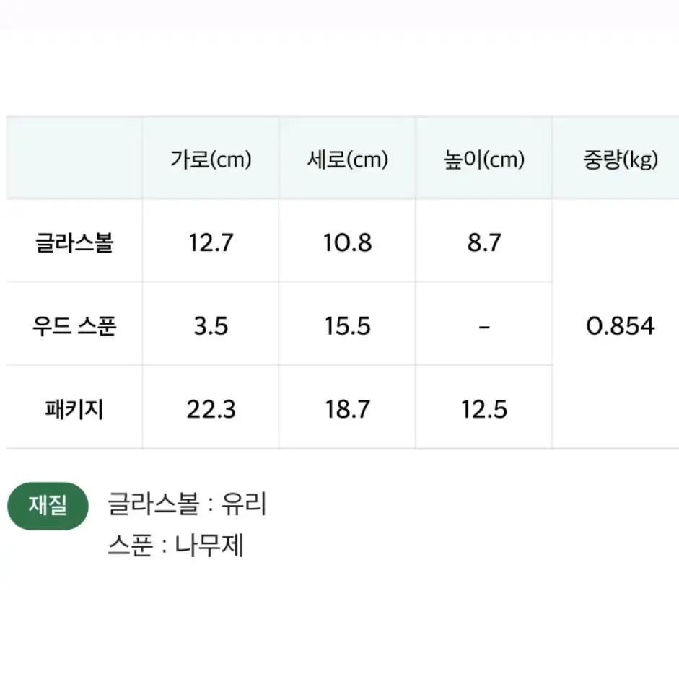Click the dash cell for spoon height

[x=484, y=327]
